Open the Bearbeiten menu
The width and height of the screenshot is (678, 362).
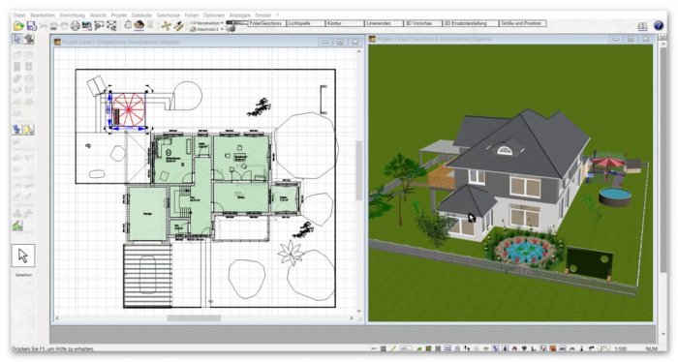[x=43, y=15]
